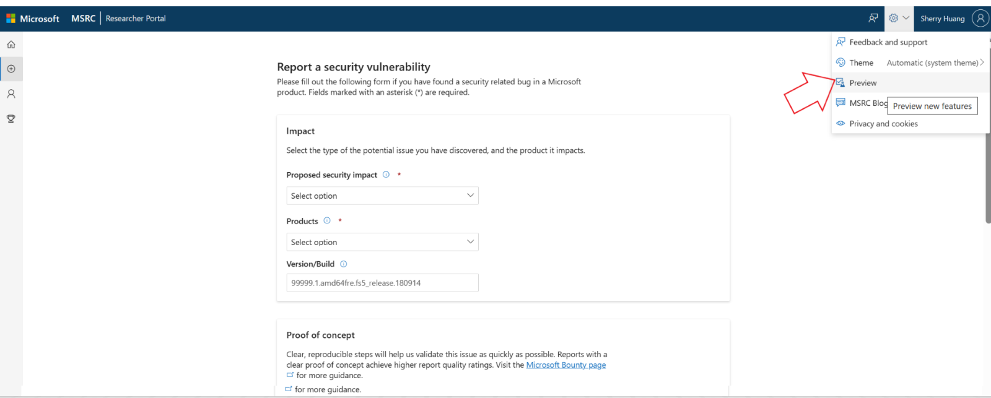Click info icon beside Proposed security impact
991x398 pixels.
pos(386,175)
